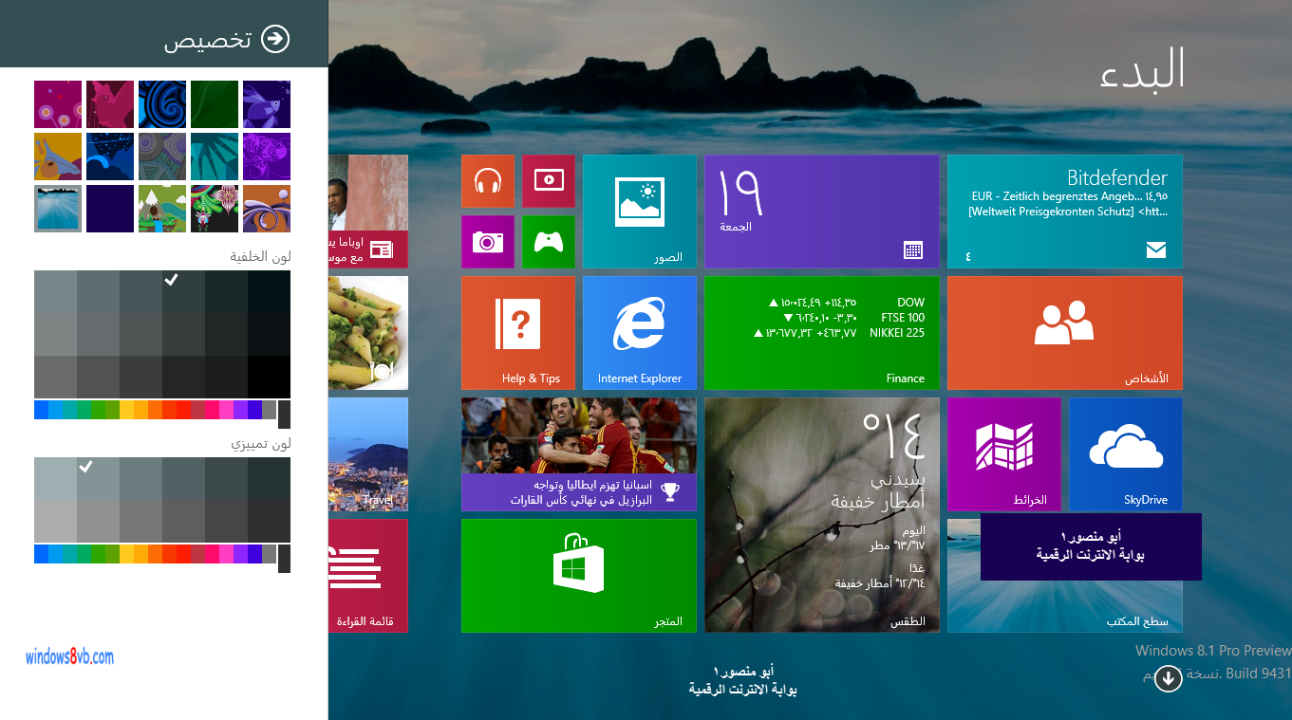
Task: Select the checked background color shade
Action: [183, 291]
